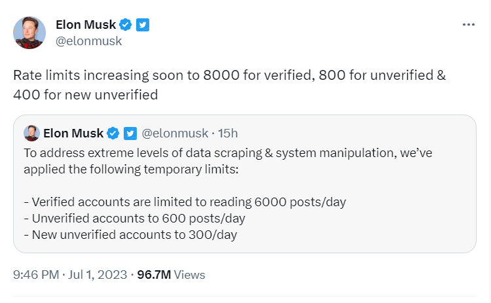Open the three-dot More menu on the tweet
The image size is (491, 303).
coord(468,25)
